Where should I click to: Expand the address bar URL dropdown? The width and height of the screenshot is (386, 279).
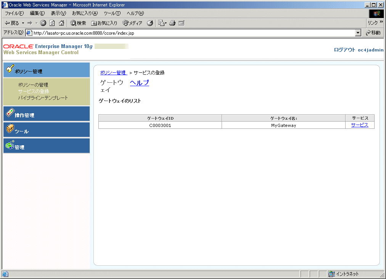358,33
